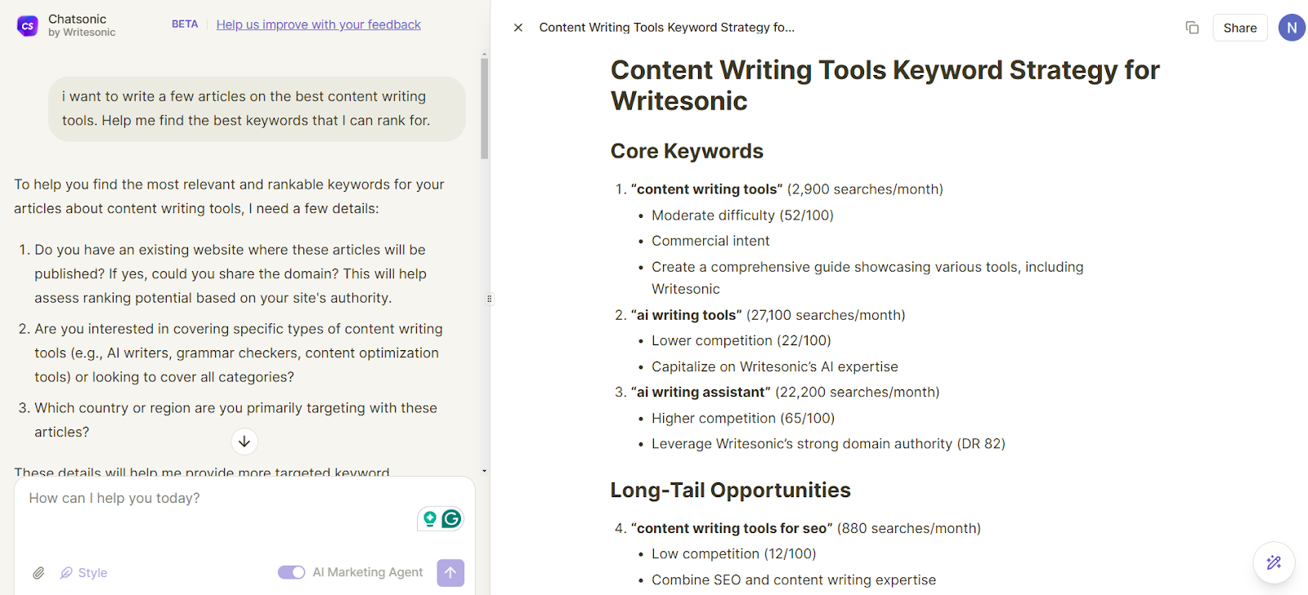Attach a file with the paperclip icon

pyautogui.click(x=38, y=573)
